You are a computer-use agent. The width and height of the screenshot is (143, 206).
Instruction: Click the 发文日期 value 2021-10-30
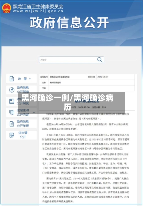[x=102, y=77]
